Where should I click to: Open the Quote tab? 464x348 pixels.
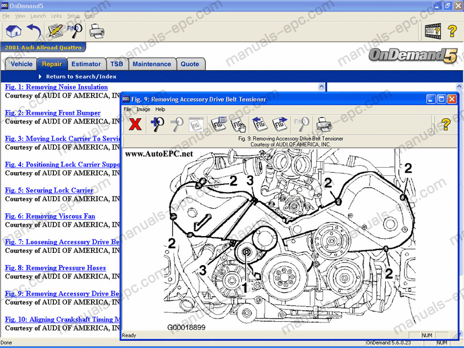(190, 64)
